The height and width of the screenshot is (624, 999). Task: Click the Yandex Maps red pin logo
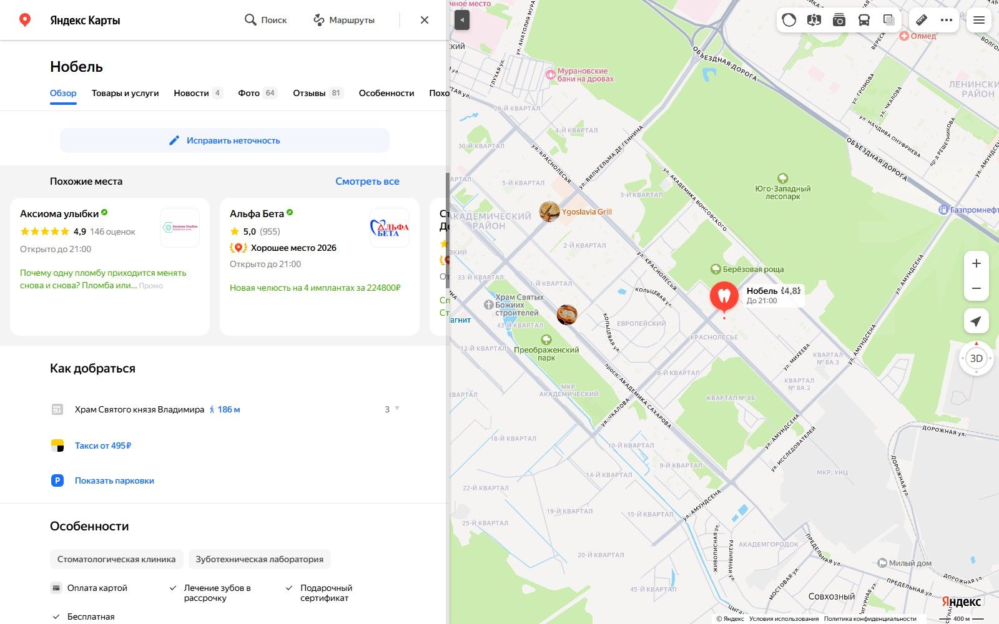(x=25, y=20)
